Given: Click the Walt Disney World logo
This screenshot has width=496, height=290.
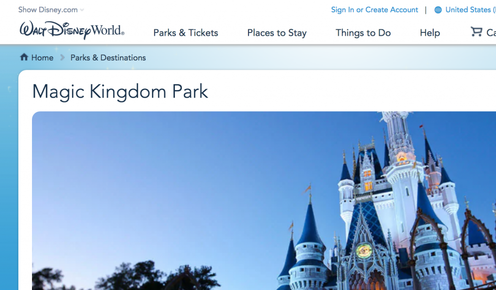Looking at the screenshot, I should click(72, 30).
